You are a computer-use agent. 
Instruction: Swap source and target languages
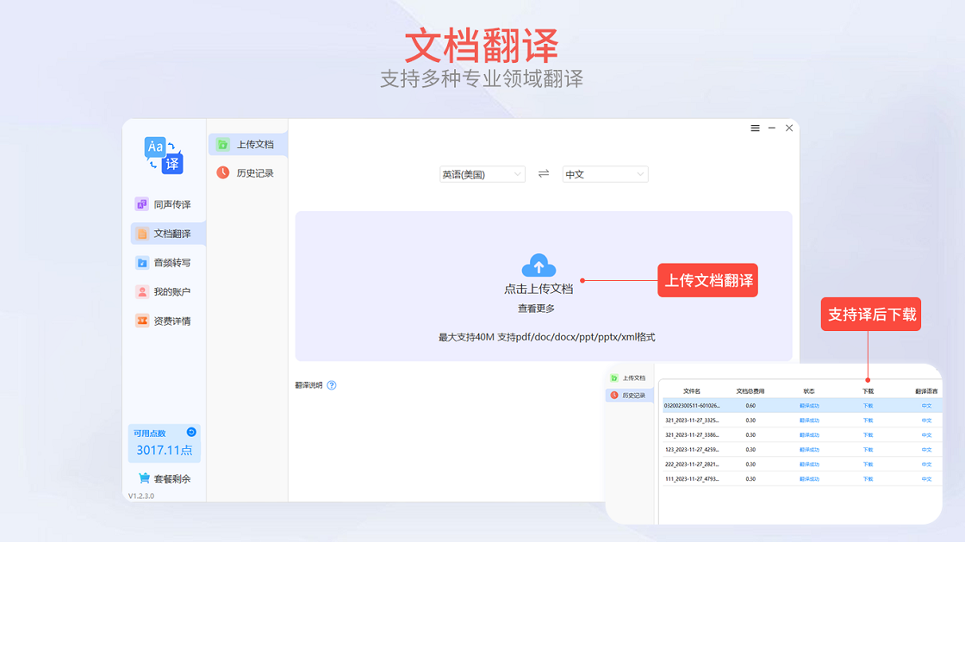coord(544,173)
